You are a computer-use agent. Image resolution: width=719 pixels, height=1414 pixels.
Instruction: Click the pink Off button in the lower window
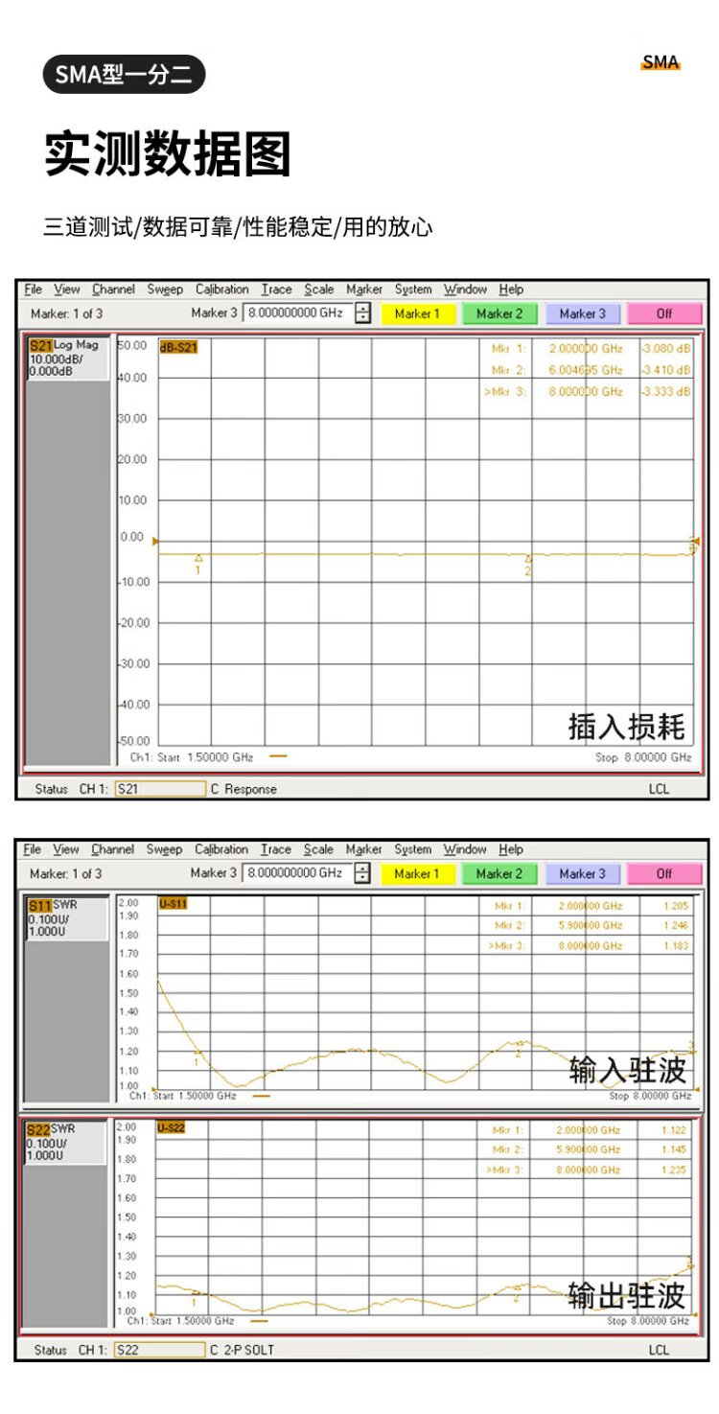tap(664, 873)
